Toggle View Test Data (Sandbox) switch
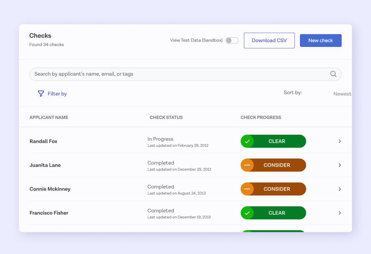Viewport: 371px width, 254px height. point(232,40)
